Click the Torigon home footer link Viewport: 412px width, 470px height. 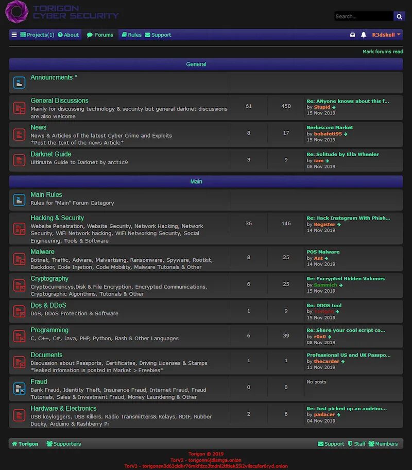coord(25,444)
